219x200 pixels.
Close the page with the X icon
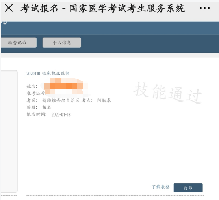pos(9,8)
